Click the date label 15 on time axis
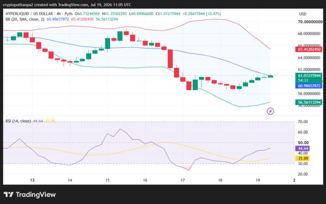The image size is (326, 204). [107, 180]
